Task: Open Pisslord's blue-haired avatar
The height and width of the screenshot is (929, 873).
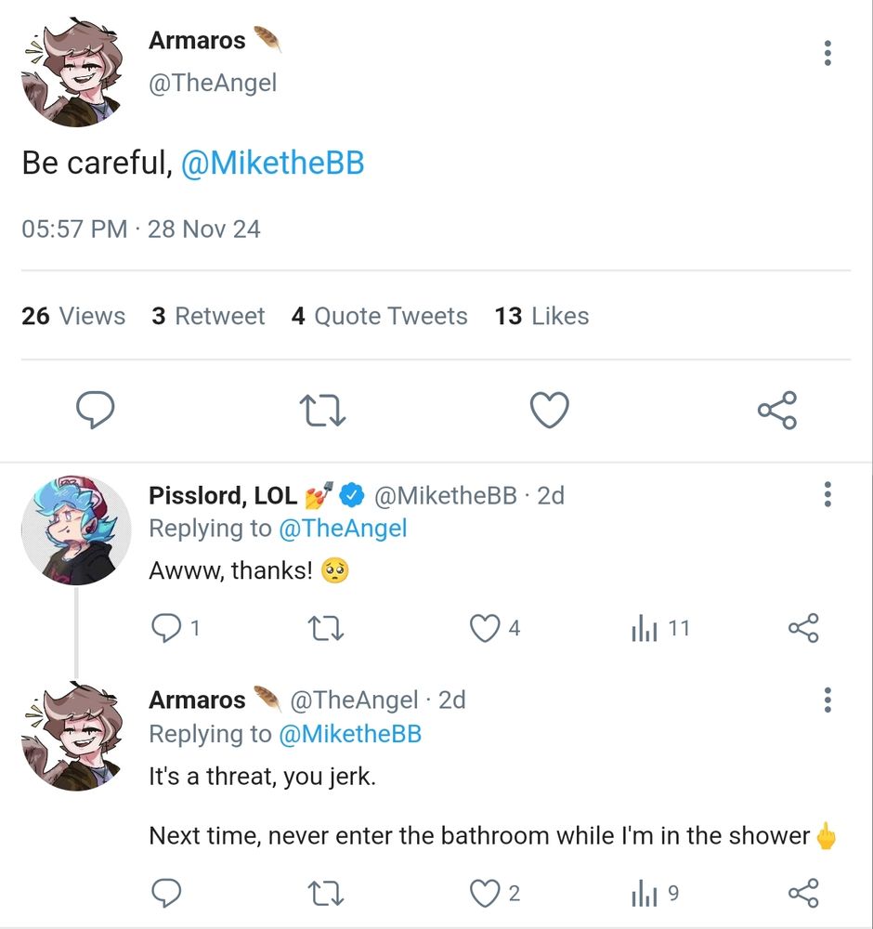Action: (x=75, y=530)
